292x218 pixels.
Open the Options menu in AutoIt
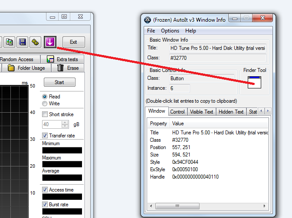click(170, 31)
